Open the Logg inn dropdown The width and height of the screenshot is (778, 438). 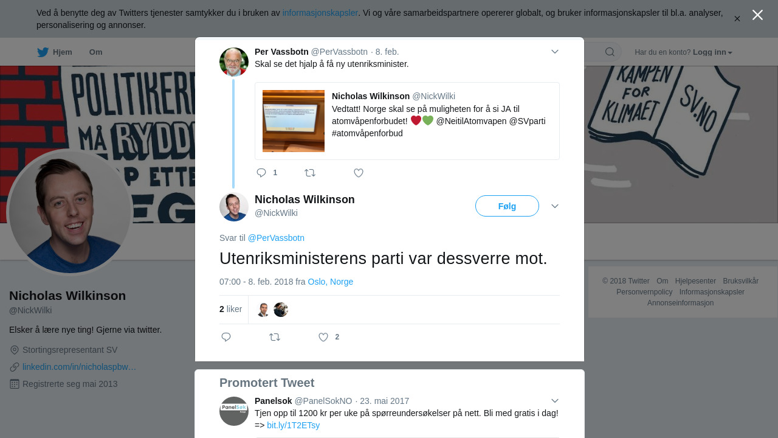712,52
